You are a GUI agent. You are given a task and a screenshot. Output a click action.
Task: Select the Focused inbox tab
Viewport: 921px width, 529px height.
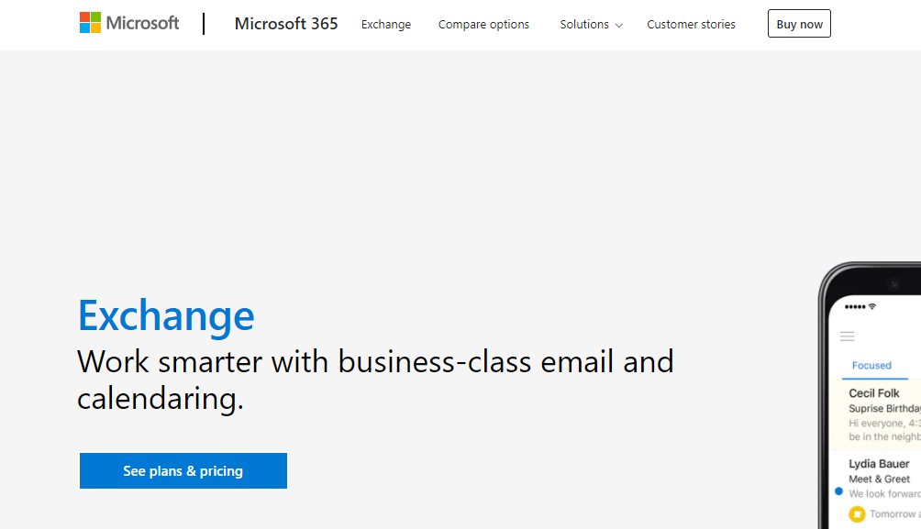(871, 365)
